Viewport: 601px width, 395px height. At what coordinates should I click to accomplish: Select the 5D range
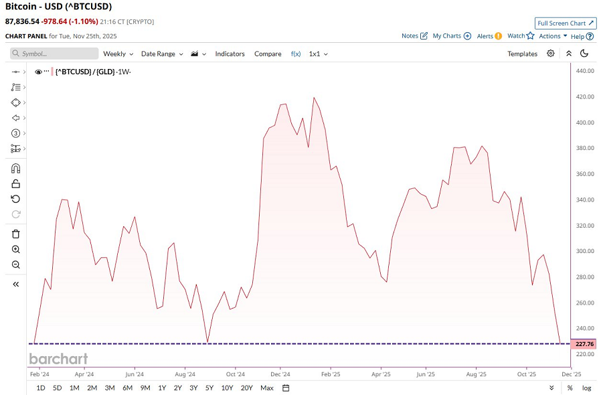click(57, 388)
